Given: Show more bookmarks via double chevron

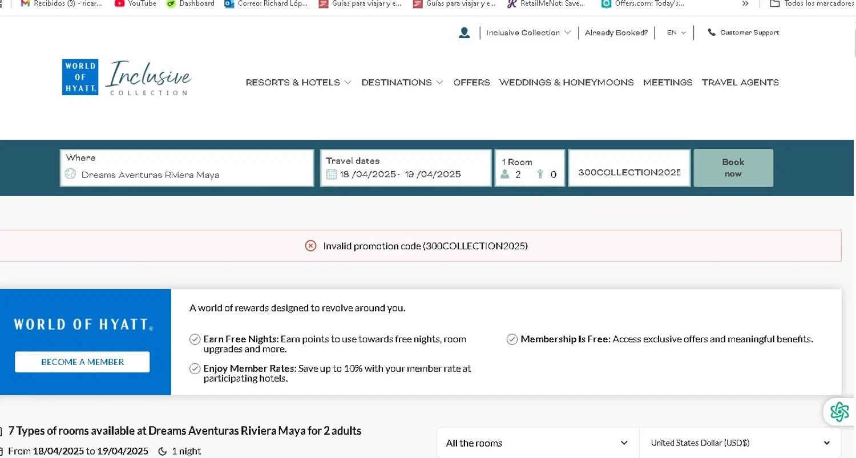Looking at the screenshot, I should [745, 3].
